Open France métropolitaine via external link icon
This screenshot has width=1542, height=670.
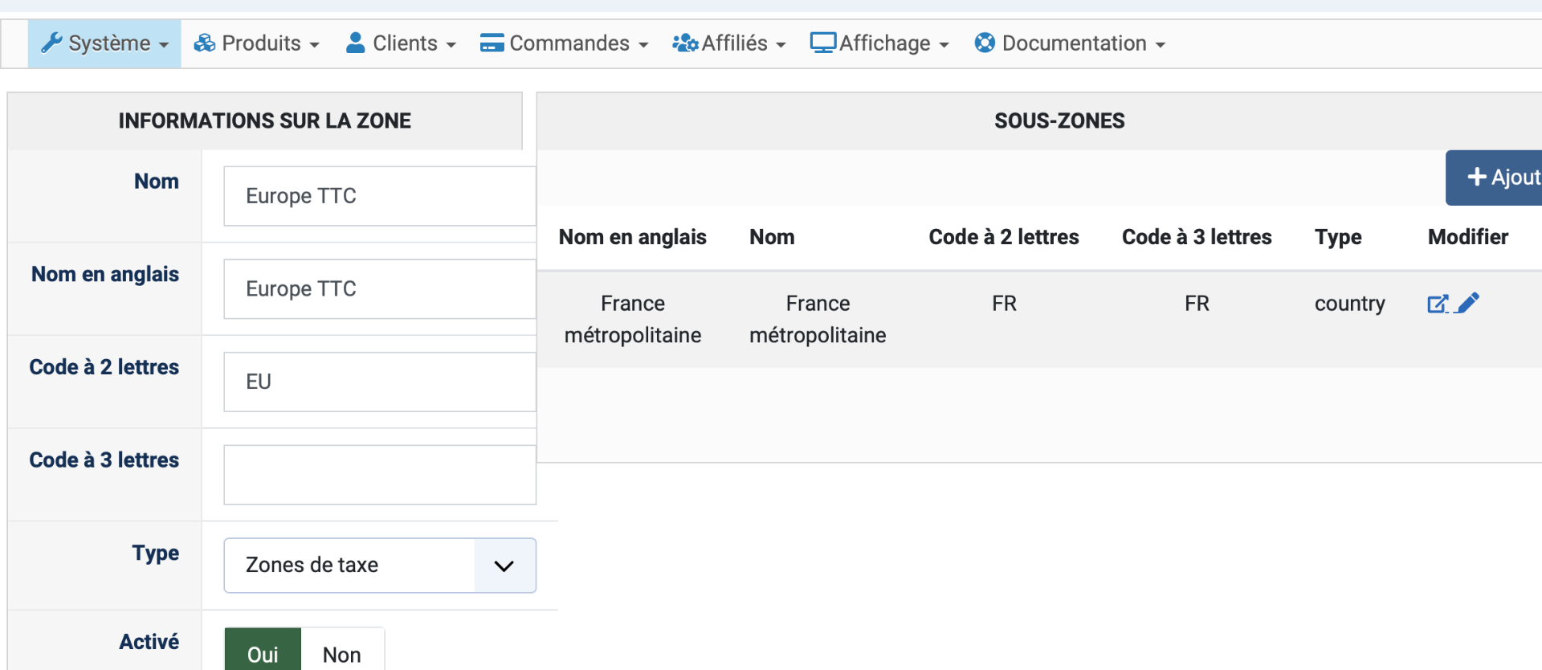pos(1438,304)
